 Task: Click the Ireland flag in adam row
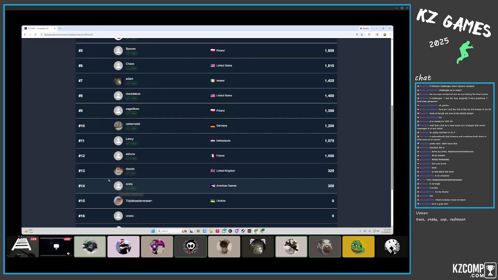click(x=213, y=80)
